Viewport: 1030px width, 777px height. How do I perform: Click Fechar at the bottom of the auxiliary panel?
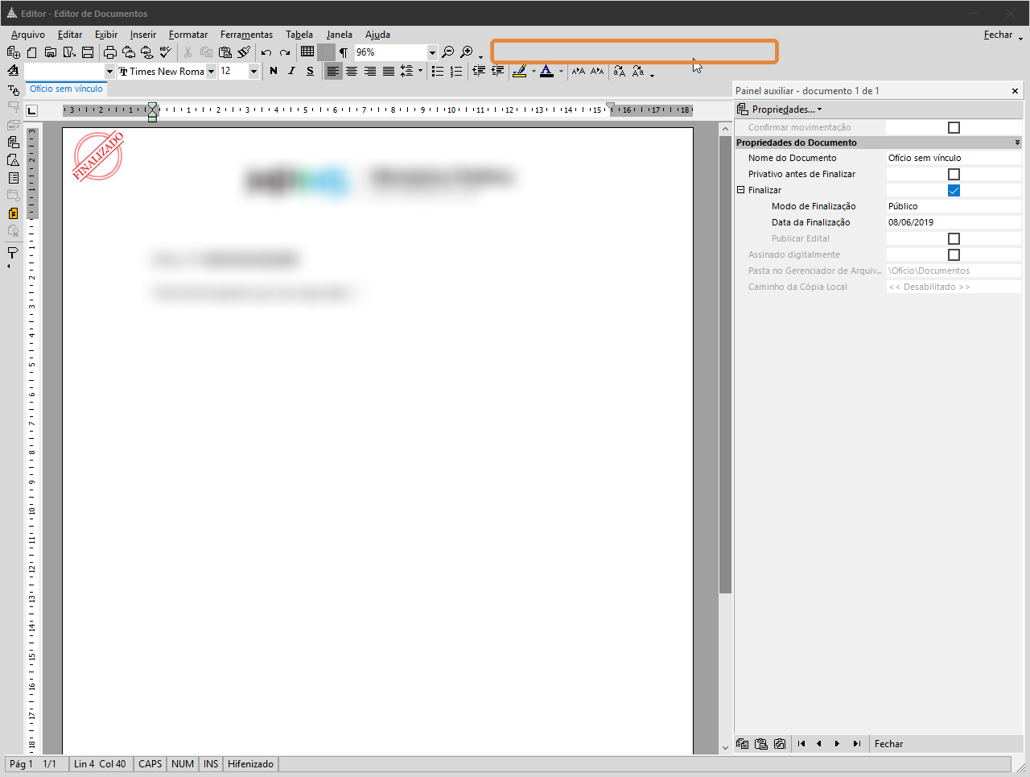click(888, 744)
